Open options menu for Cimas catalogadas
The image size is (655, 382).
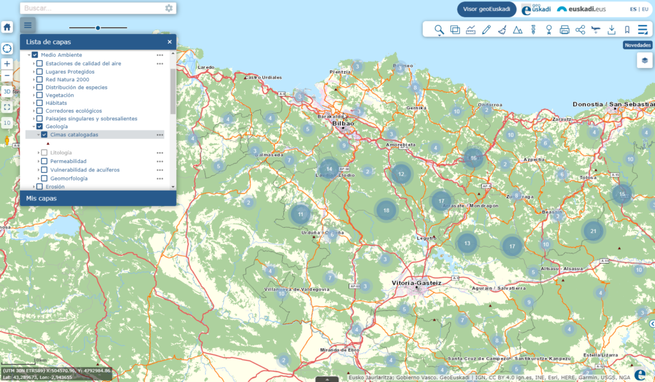(x=160, y=134)
